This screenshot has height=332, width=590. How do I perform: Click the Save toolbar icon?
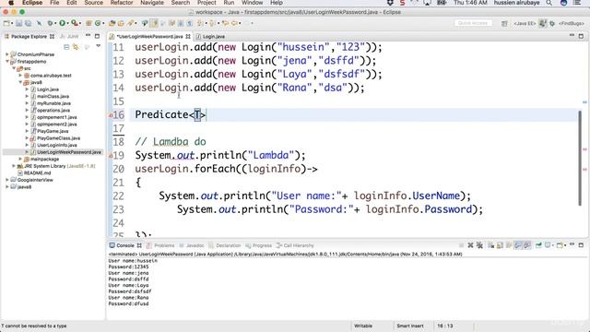point(18,23)
